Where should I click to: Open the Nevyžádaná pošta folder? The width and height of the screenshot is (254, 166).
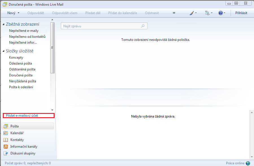click(x=23, y=81)
